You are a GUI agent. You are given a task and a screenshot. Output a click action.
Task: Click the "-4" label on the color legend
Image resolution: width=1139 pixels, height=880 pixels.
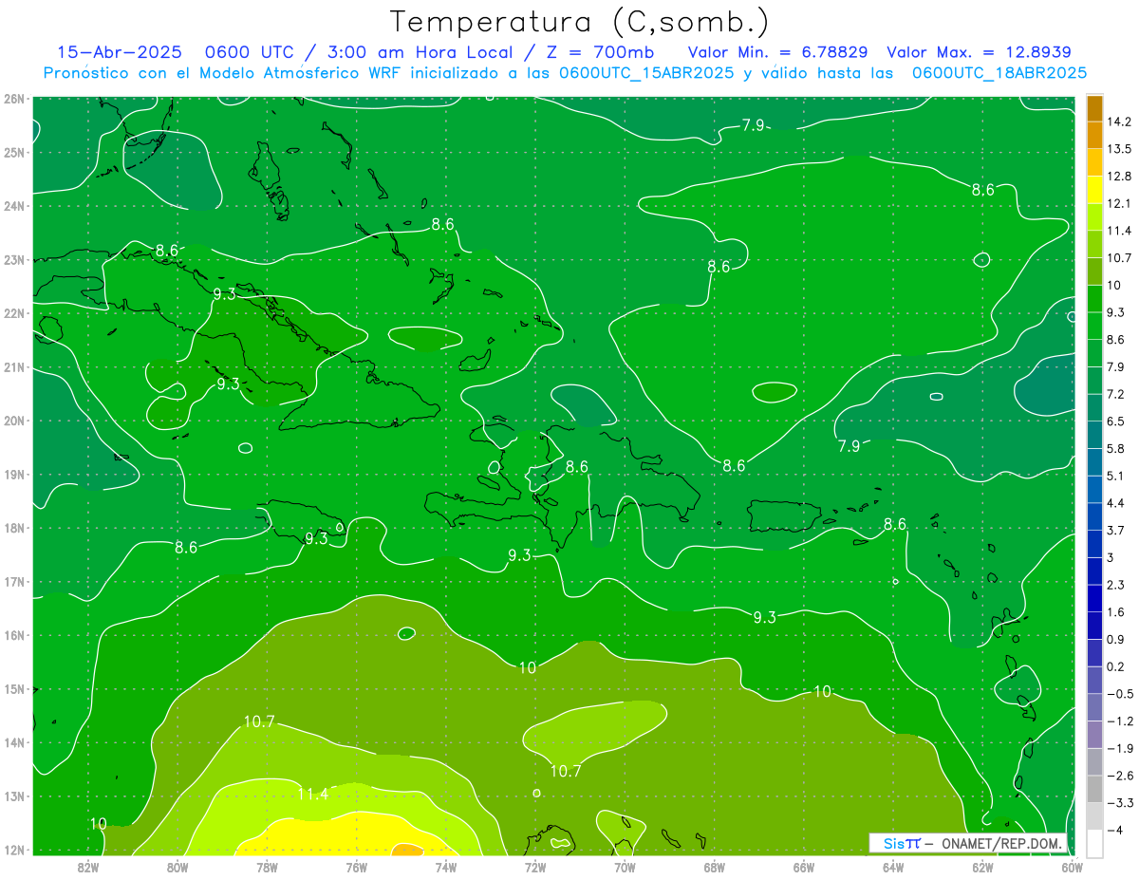coord(1115,831)
